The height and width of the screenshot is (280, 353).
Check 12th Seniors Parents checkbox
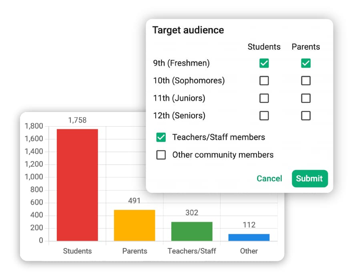coord(305,116)
